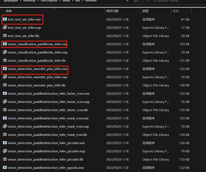Sort by the 名称 column header
Image resolution: width=206 pixels, height=172 pixels.
[x=9, y=11]
